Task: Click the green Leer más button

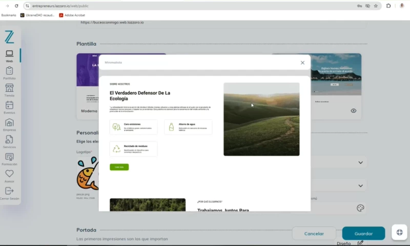Action: pos(119,167)
